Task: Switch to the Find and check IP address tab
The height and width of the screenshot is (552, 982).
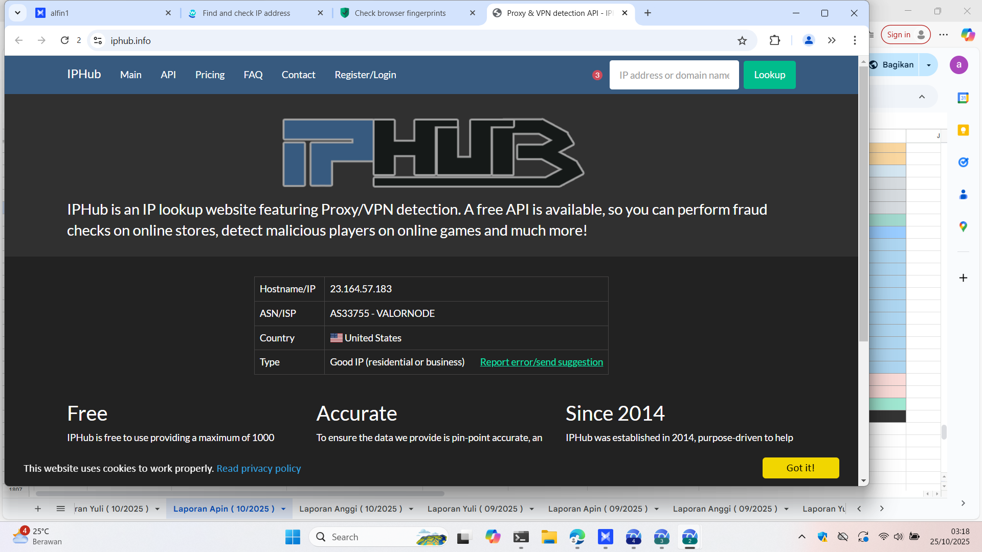Action: coord(255,13)
